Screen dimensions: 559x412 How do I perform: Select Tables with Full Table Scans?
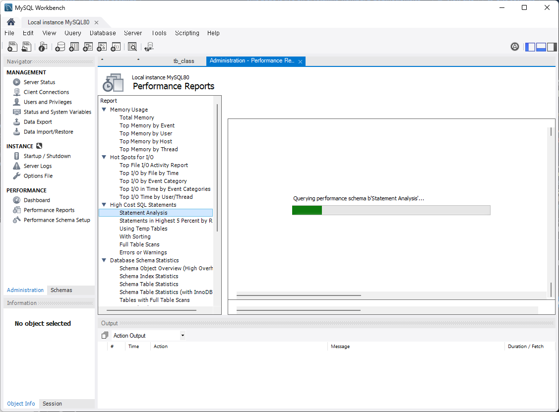click(154, 300)
